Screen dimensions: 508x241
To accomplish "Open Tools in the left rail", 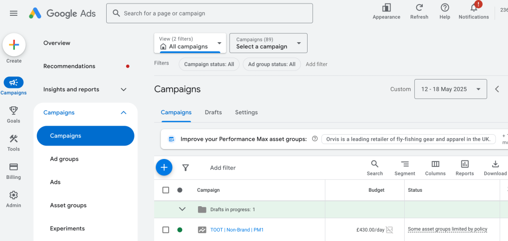I will [x=14, y=139].
